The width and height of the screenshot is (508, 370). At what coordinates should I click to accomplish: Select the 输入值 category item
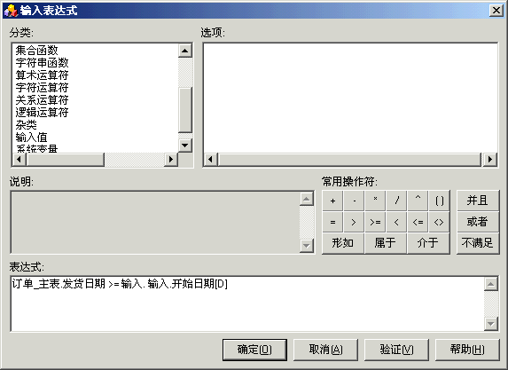(31, 138)
